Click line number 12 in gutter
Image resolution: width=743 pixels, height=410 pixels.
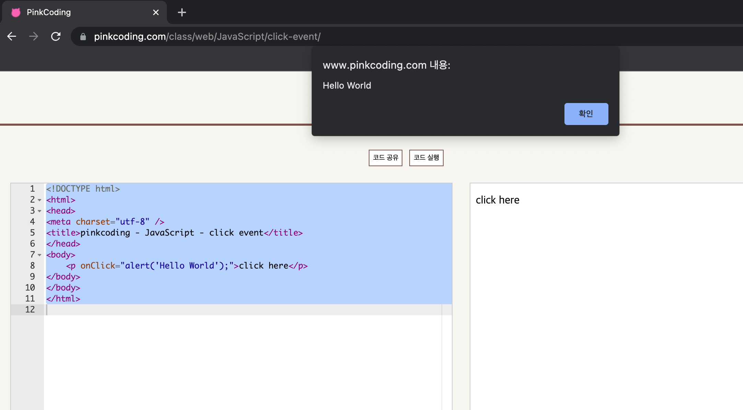tap(30, 310)
